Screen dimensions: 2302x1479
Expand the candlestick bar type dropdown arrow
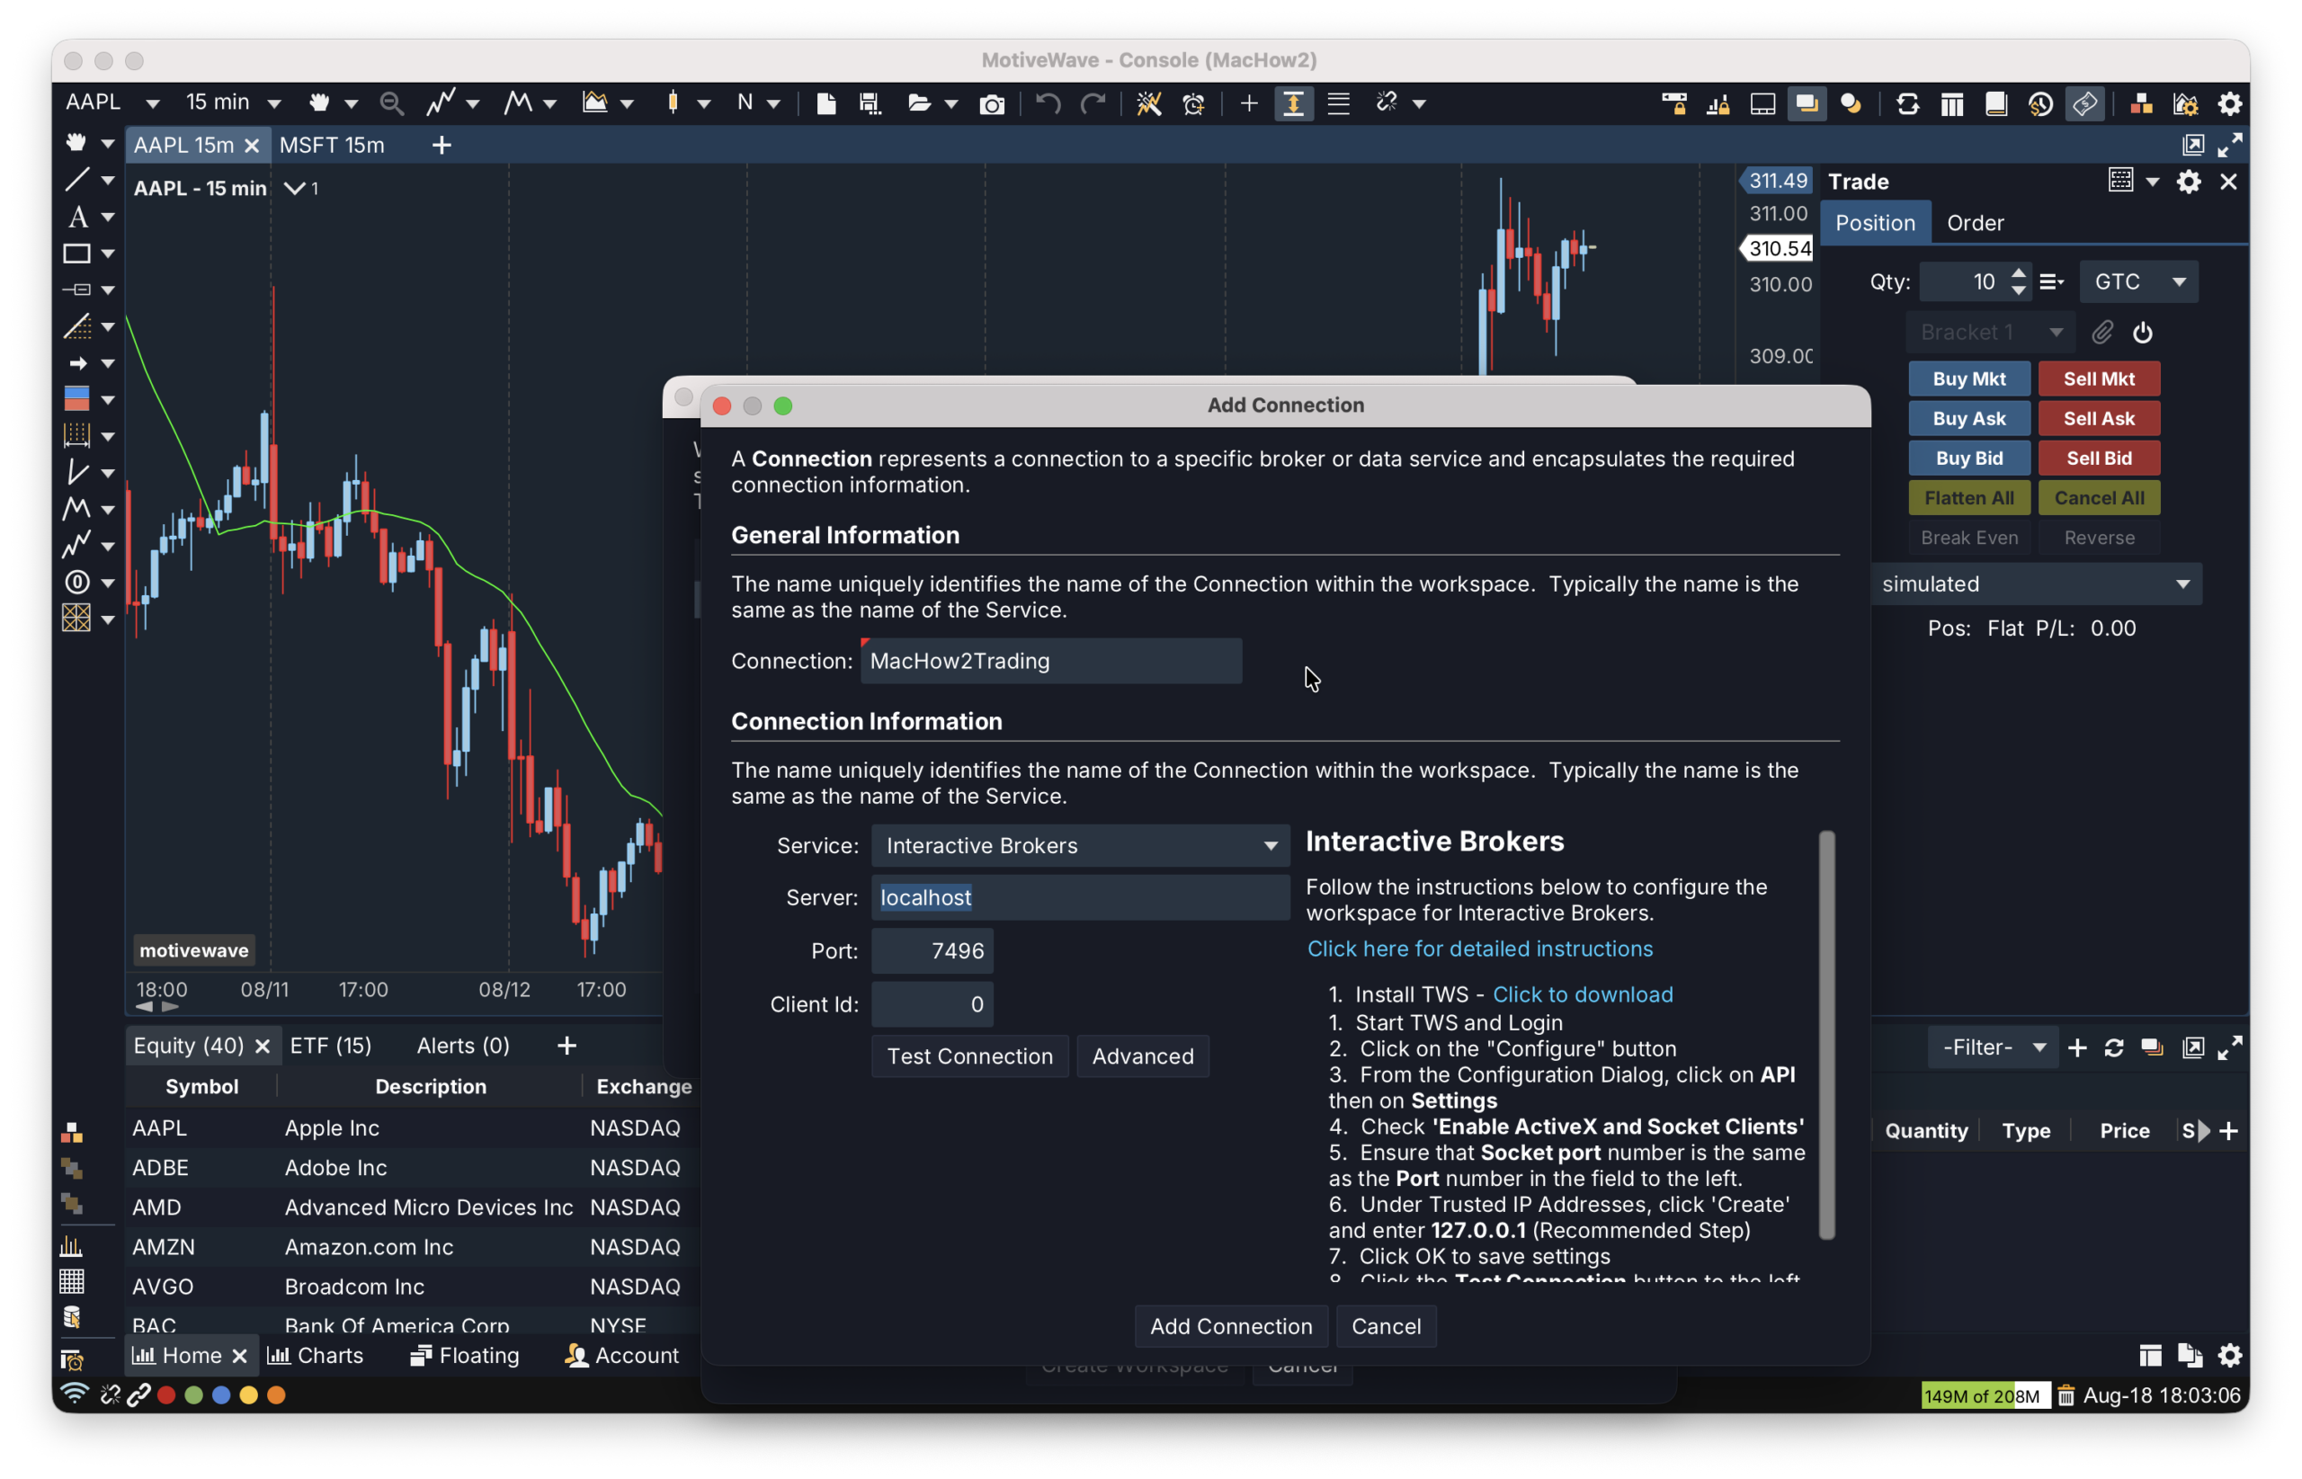[704, 103]
